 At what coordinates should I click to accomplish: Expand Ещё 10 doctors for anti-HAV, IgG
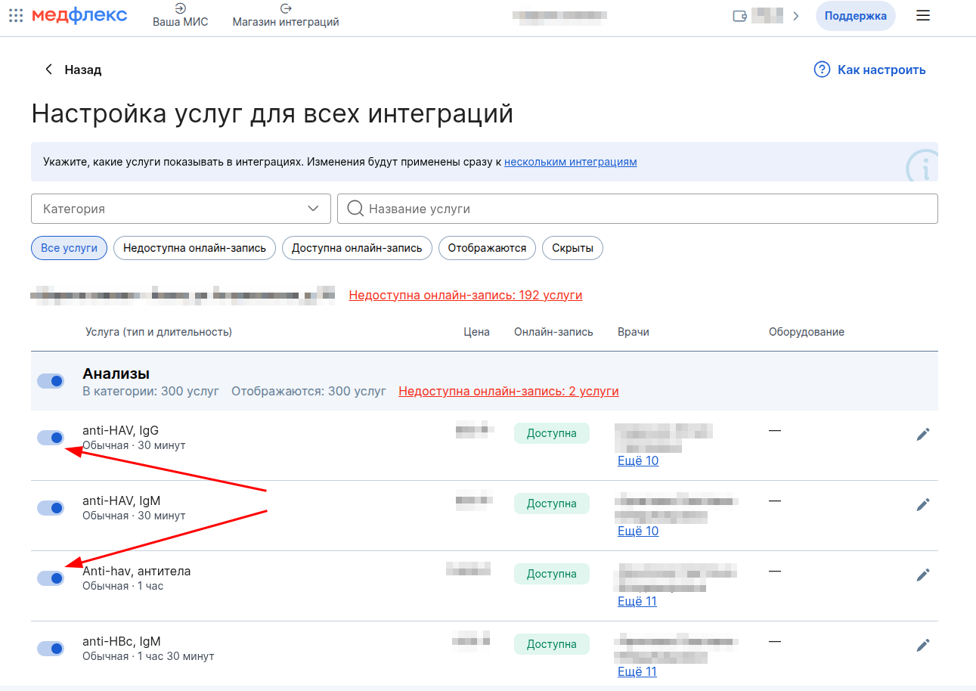(638, 461)
